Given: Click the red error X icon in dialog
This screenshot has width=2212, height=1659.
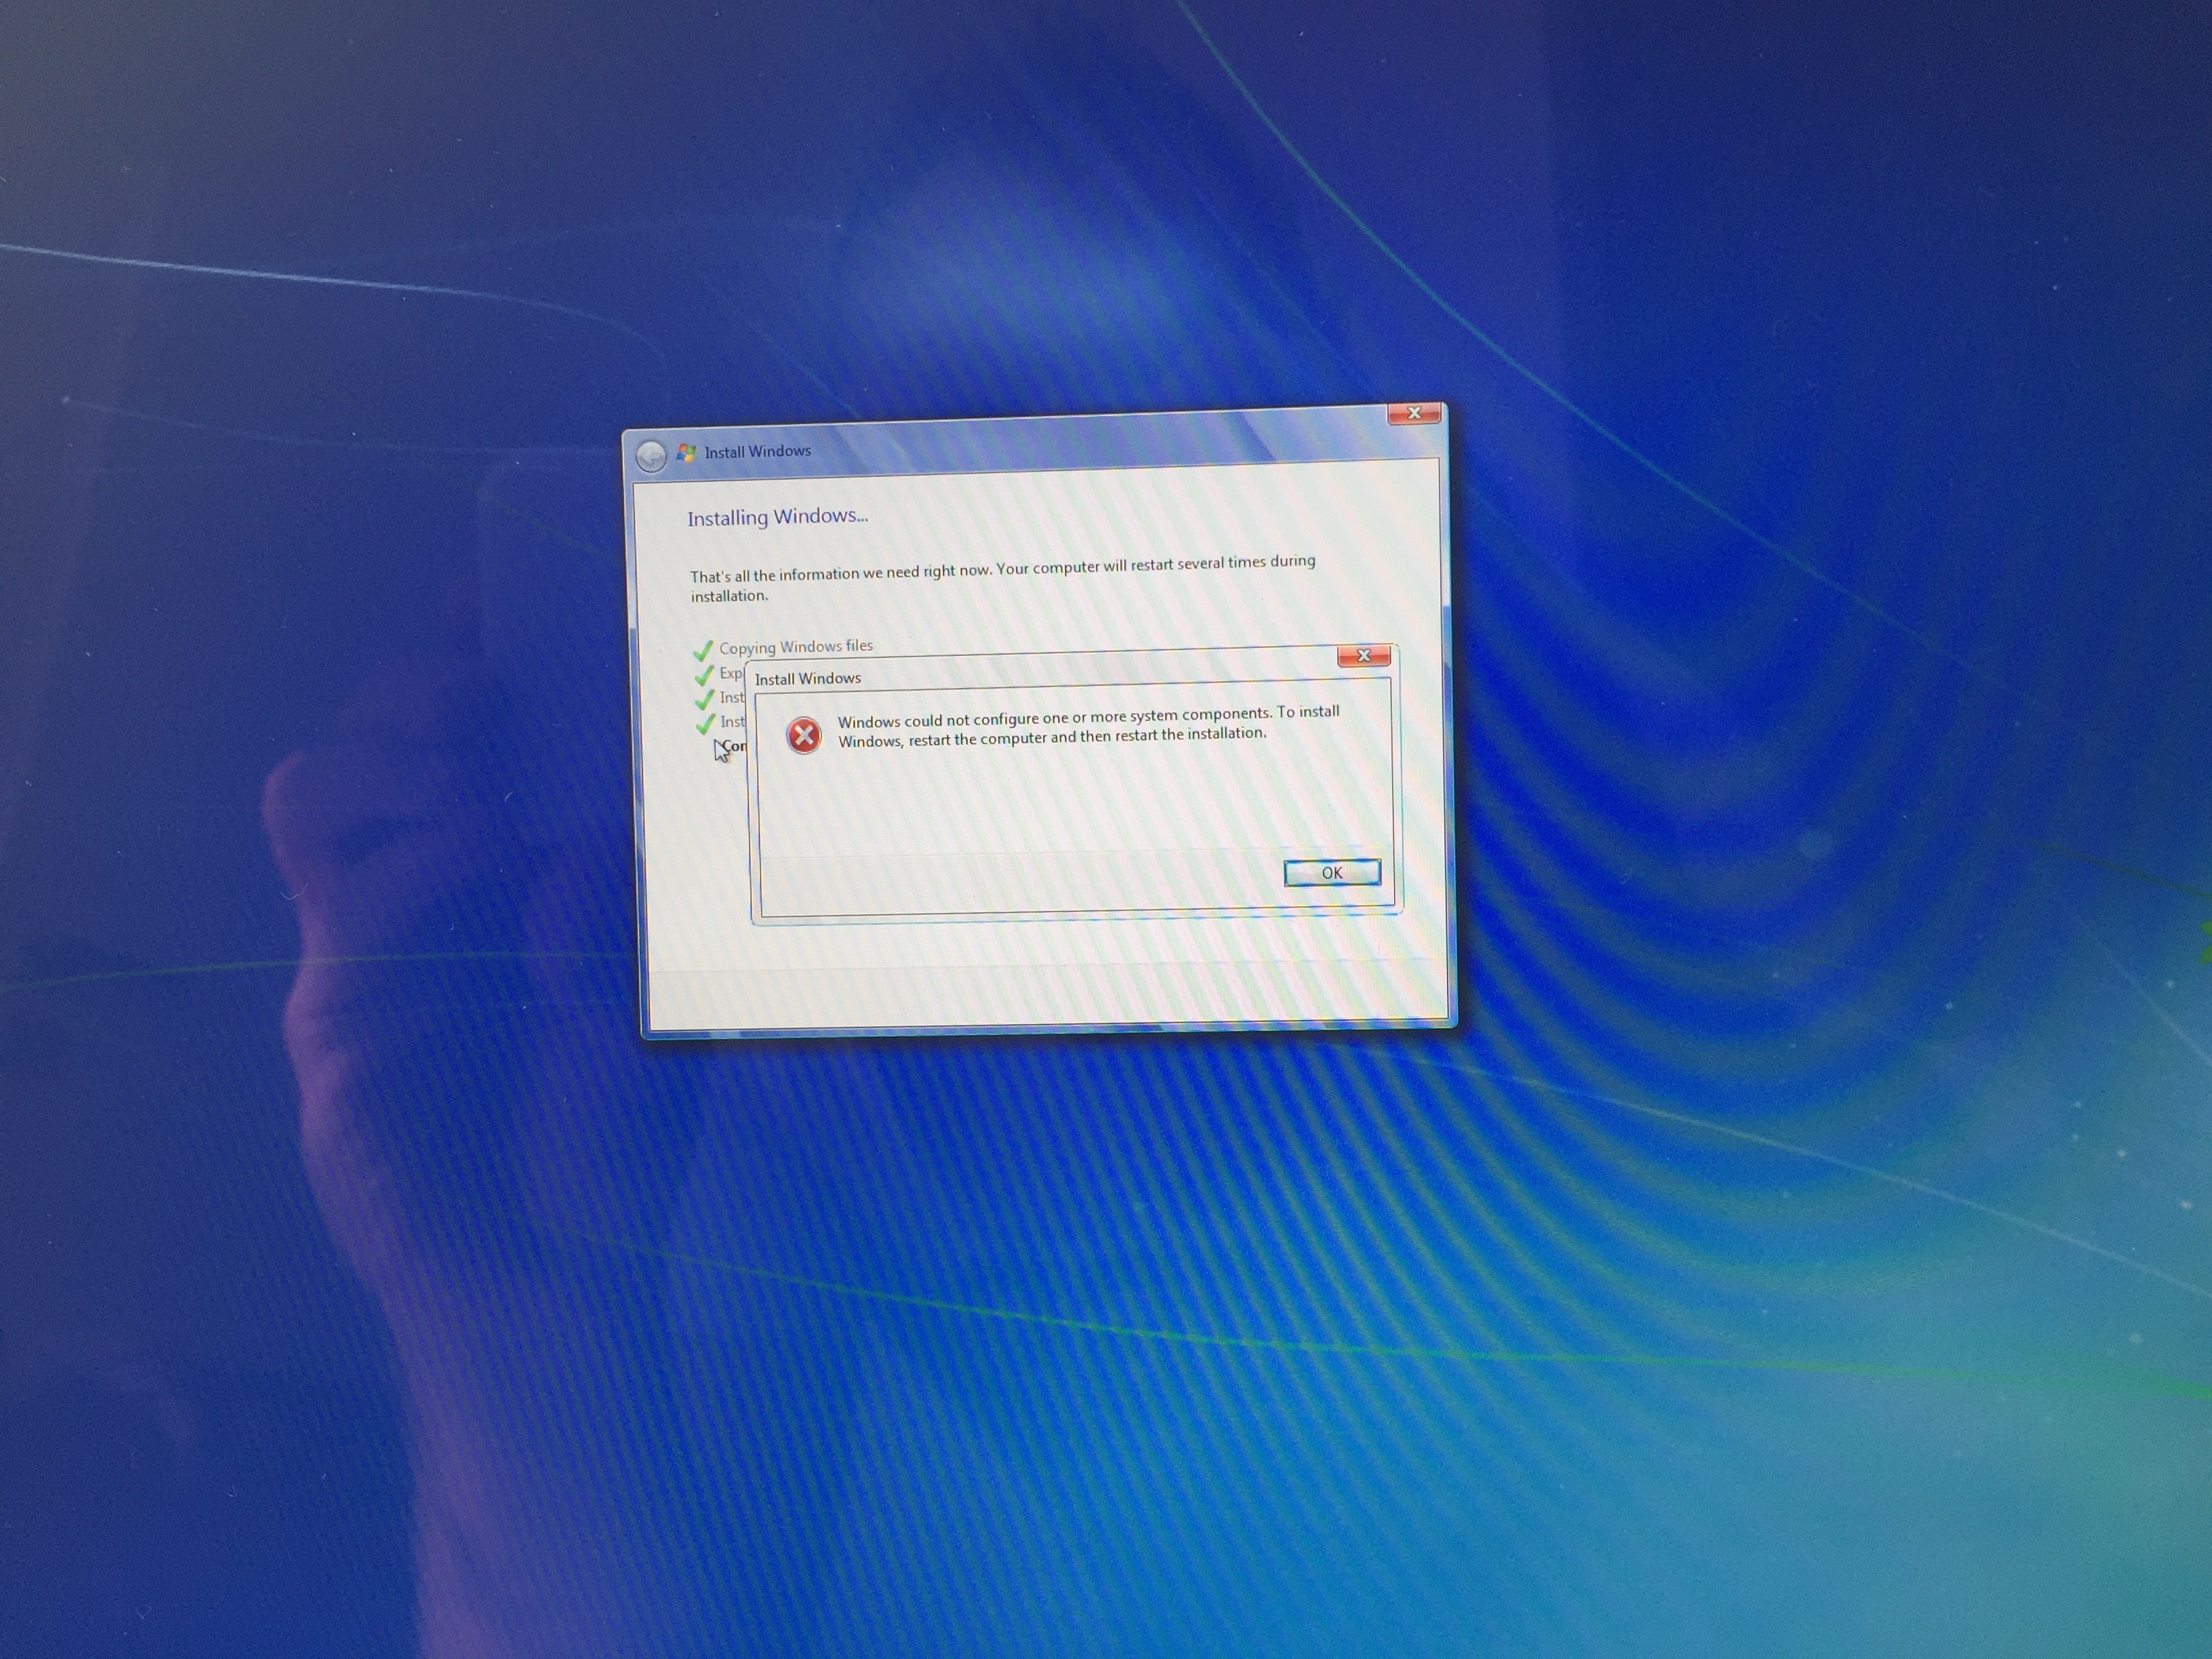Looking at the screenshot, I should pyautogui.click(x=803, y=736).
